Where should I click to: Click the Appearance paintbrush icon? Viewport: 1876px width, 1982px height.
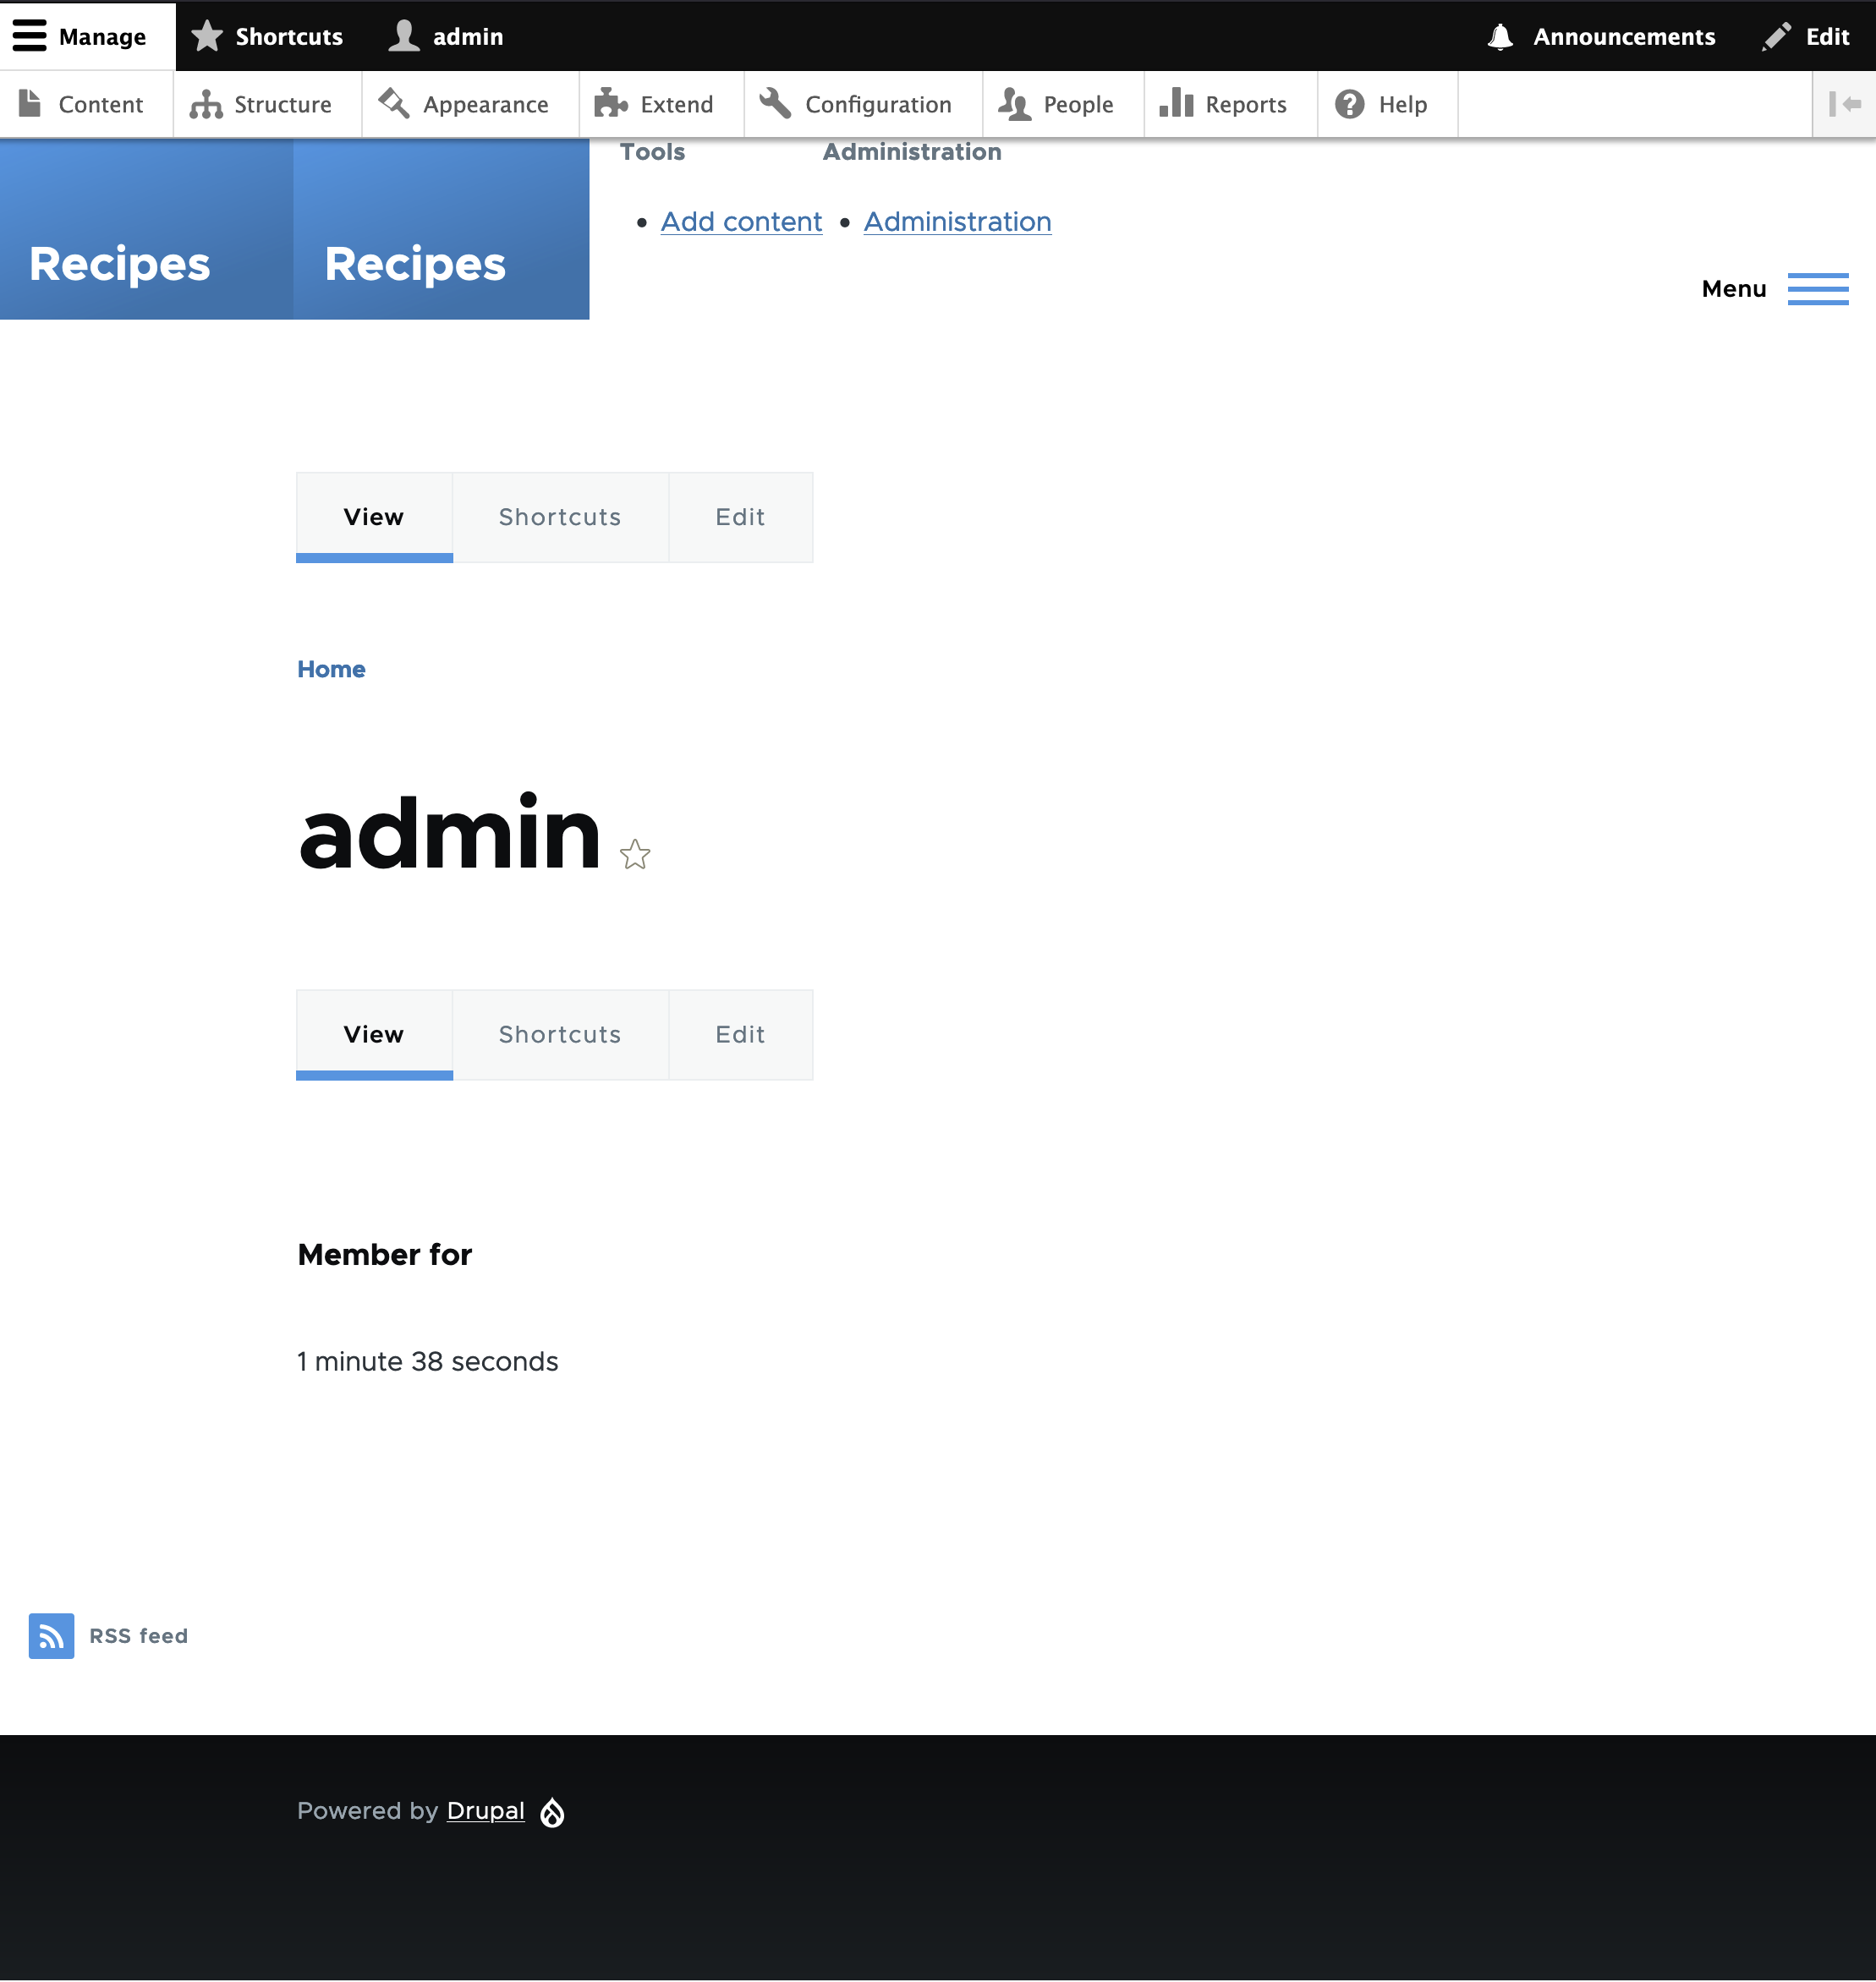pos(392,104)
